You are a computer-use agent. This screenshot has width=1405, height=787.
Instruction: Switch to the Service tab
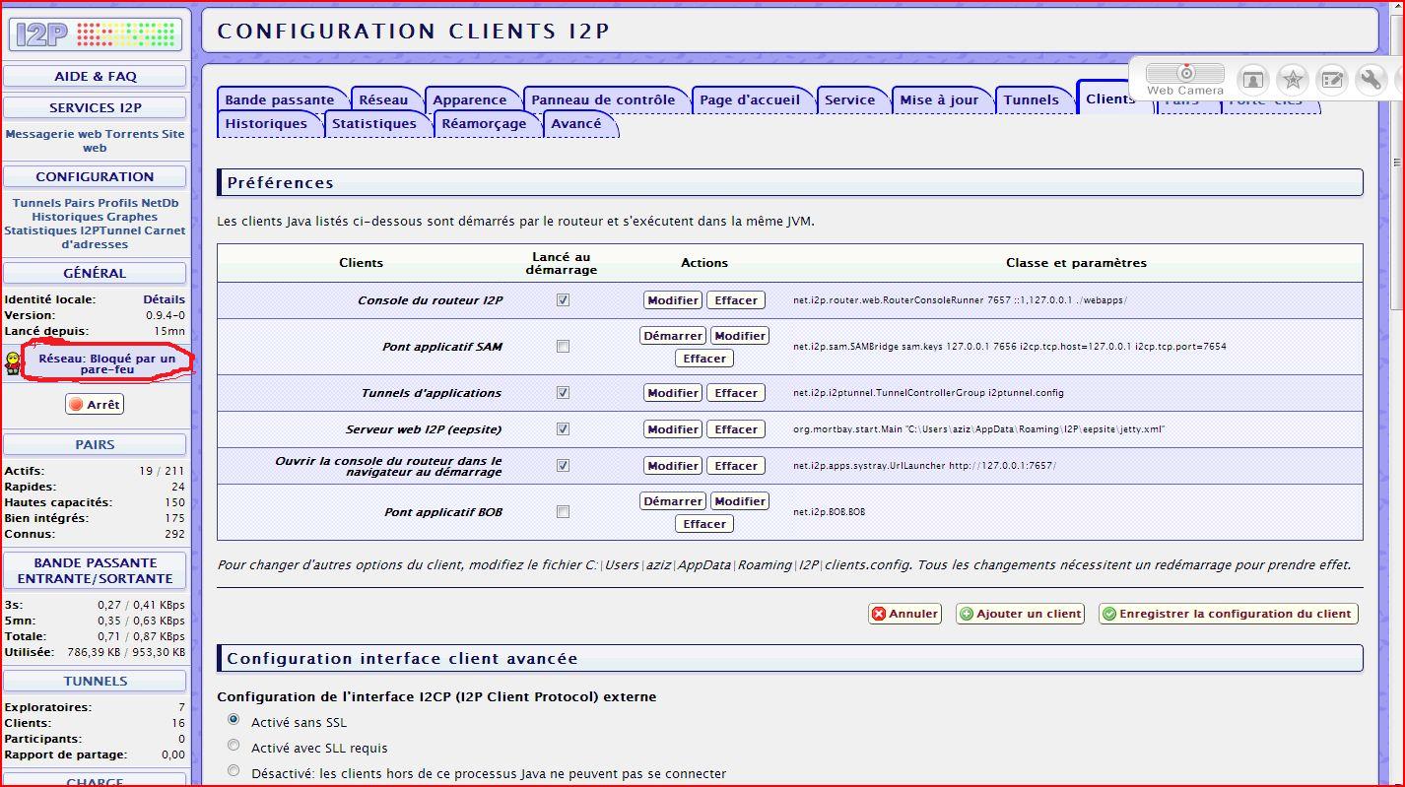(x=850, y=99)
